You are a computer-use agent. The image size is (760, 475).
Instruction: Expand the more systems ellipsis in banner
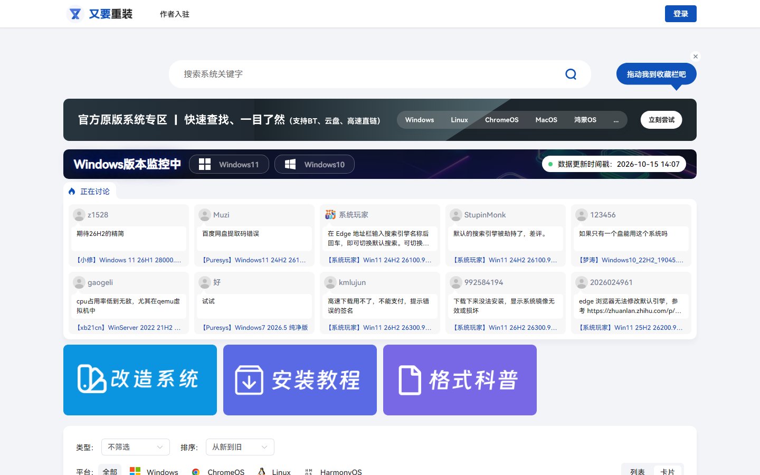[x=616, y=120]
